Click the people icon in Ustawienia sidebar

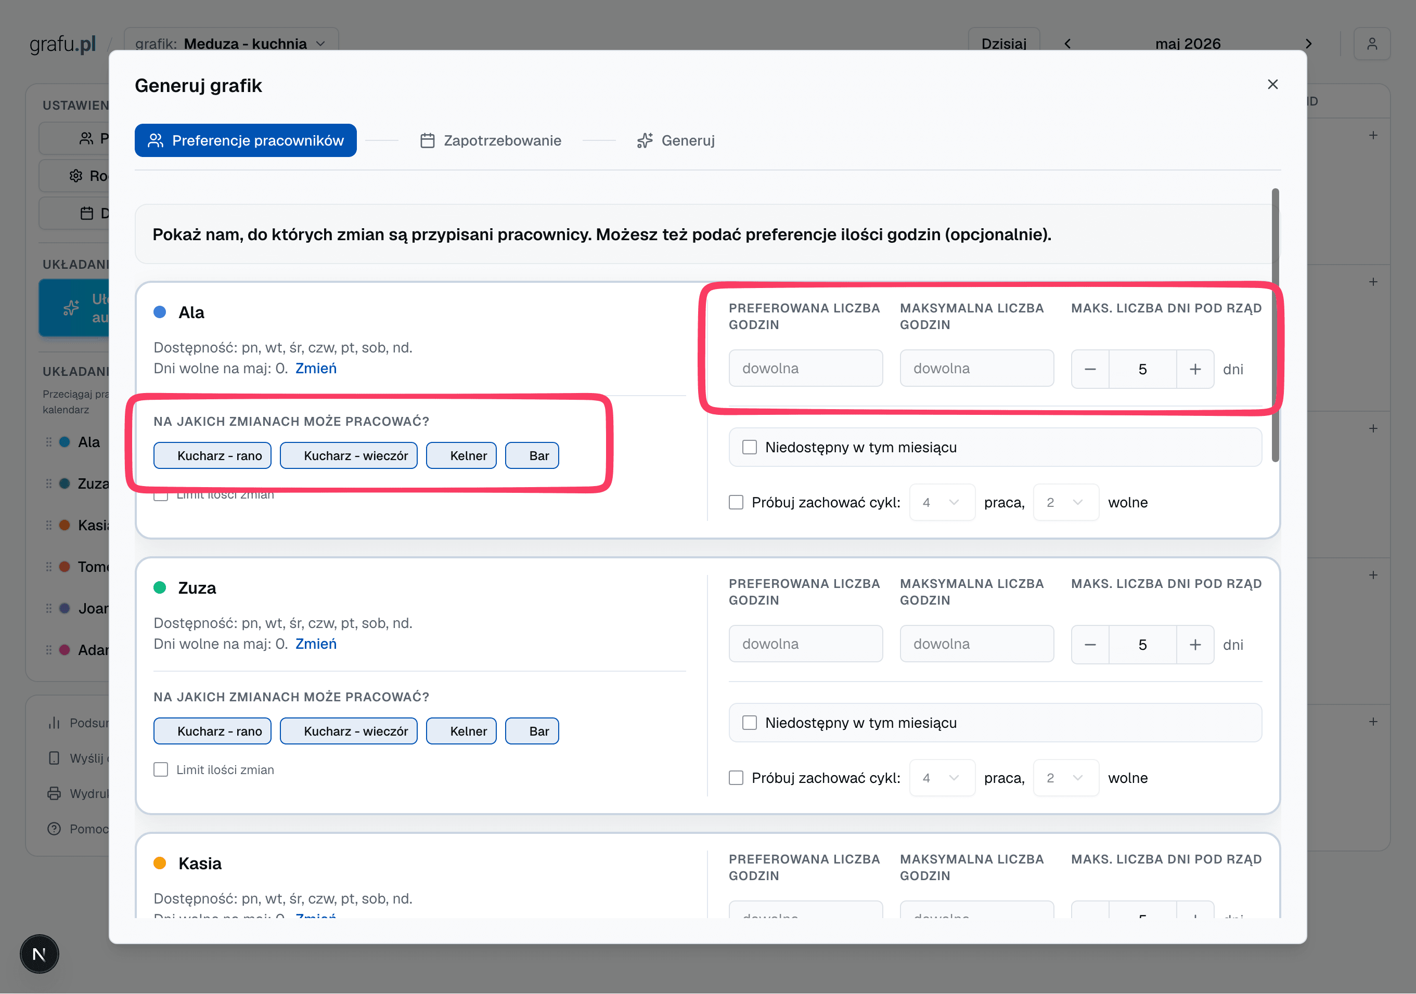(86, 138)
